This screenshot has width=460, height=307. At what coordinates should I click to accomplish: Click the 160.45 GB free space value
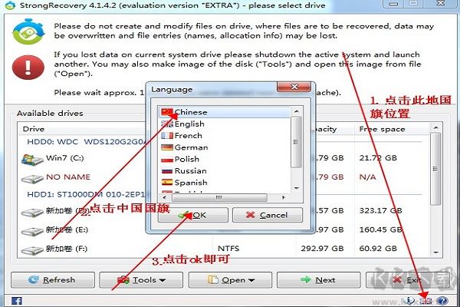[380, 229]
